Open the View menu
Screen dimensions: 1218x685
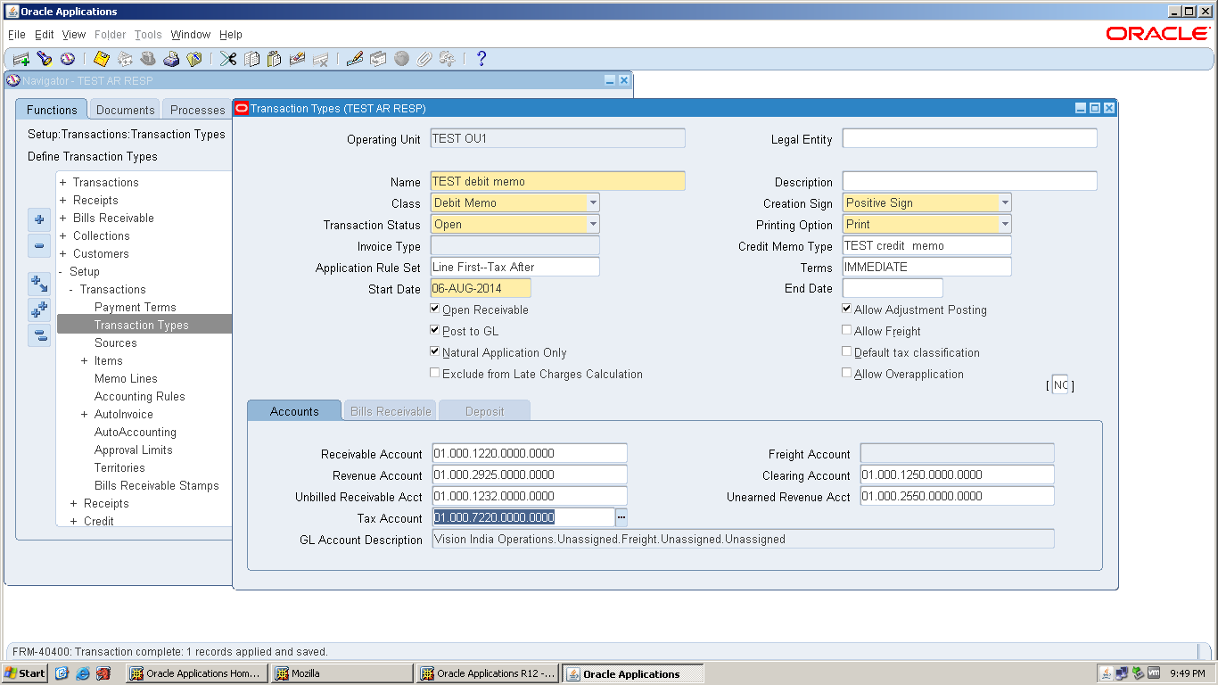coord(74,35)
